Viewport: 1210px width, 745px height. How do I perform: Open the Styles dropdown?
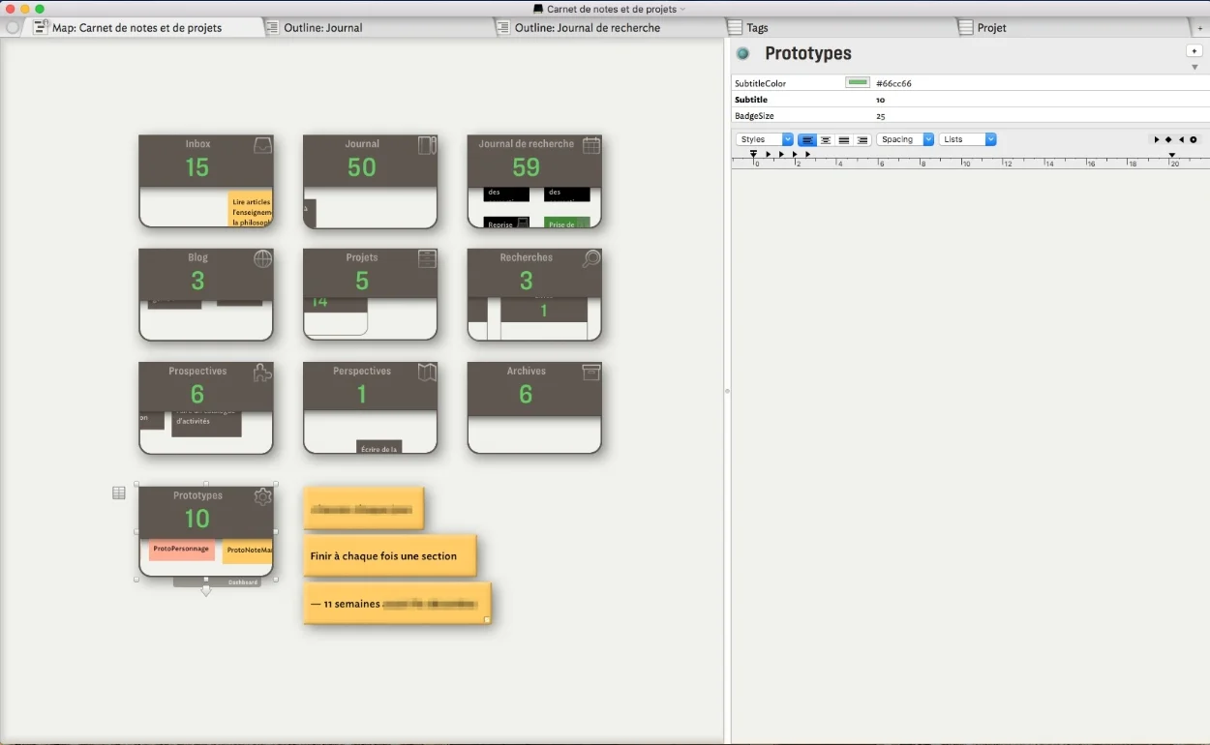coord(765,140)
